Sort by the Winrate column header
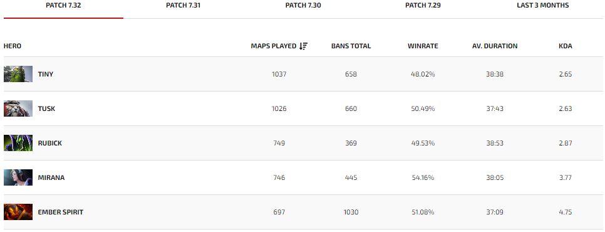Image resolution: width=605 pixels, height=232 pixels. click(x=423, y=46)
